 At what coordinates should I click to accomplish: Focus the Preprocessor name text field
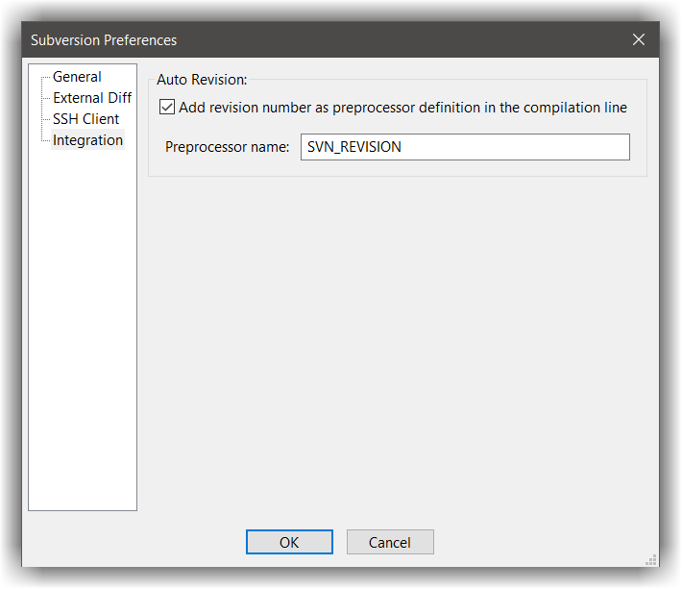(465, 147)
